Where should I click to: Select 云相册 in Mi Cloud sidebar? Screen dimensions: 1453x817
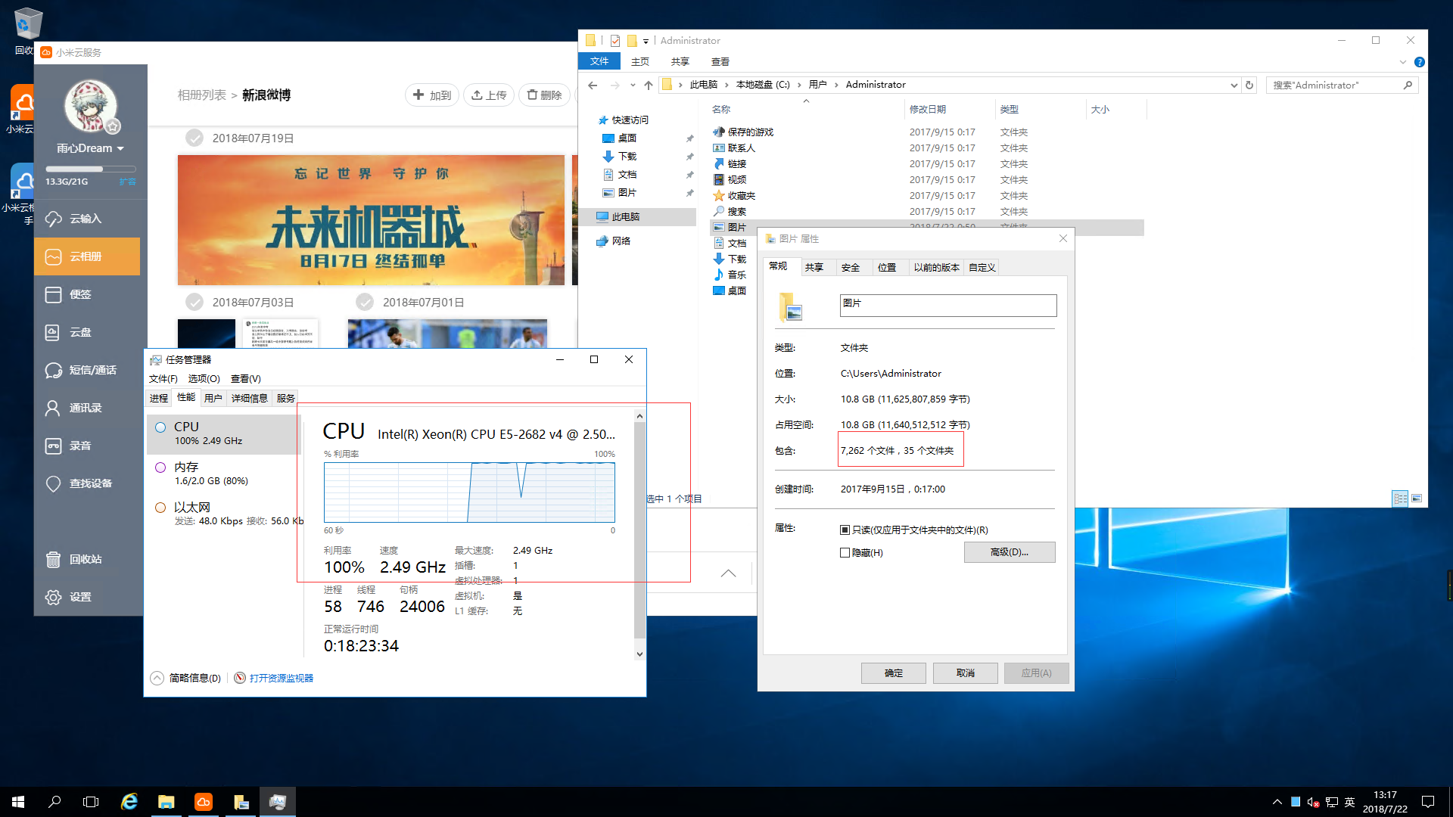click(x=86, y=256)
